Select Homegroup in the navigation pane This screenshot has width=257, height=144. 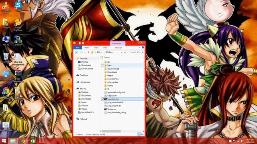click(85, 82)
